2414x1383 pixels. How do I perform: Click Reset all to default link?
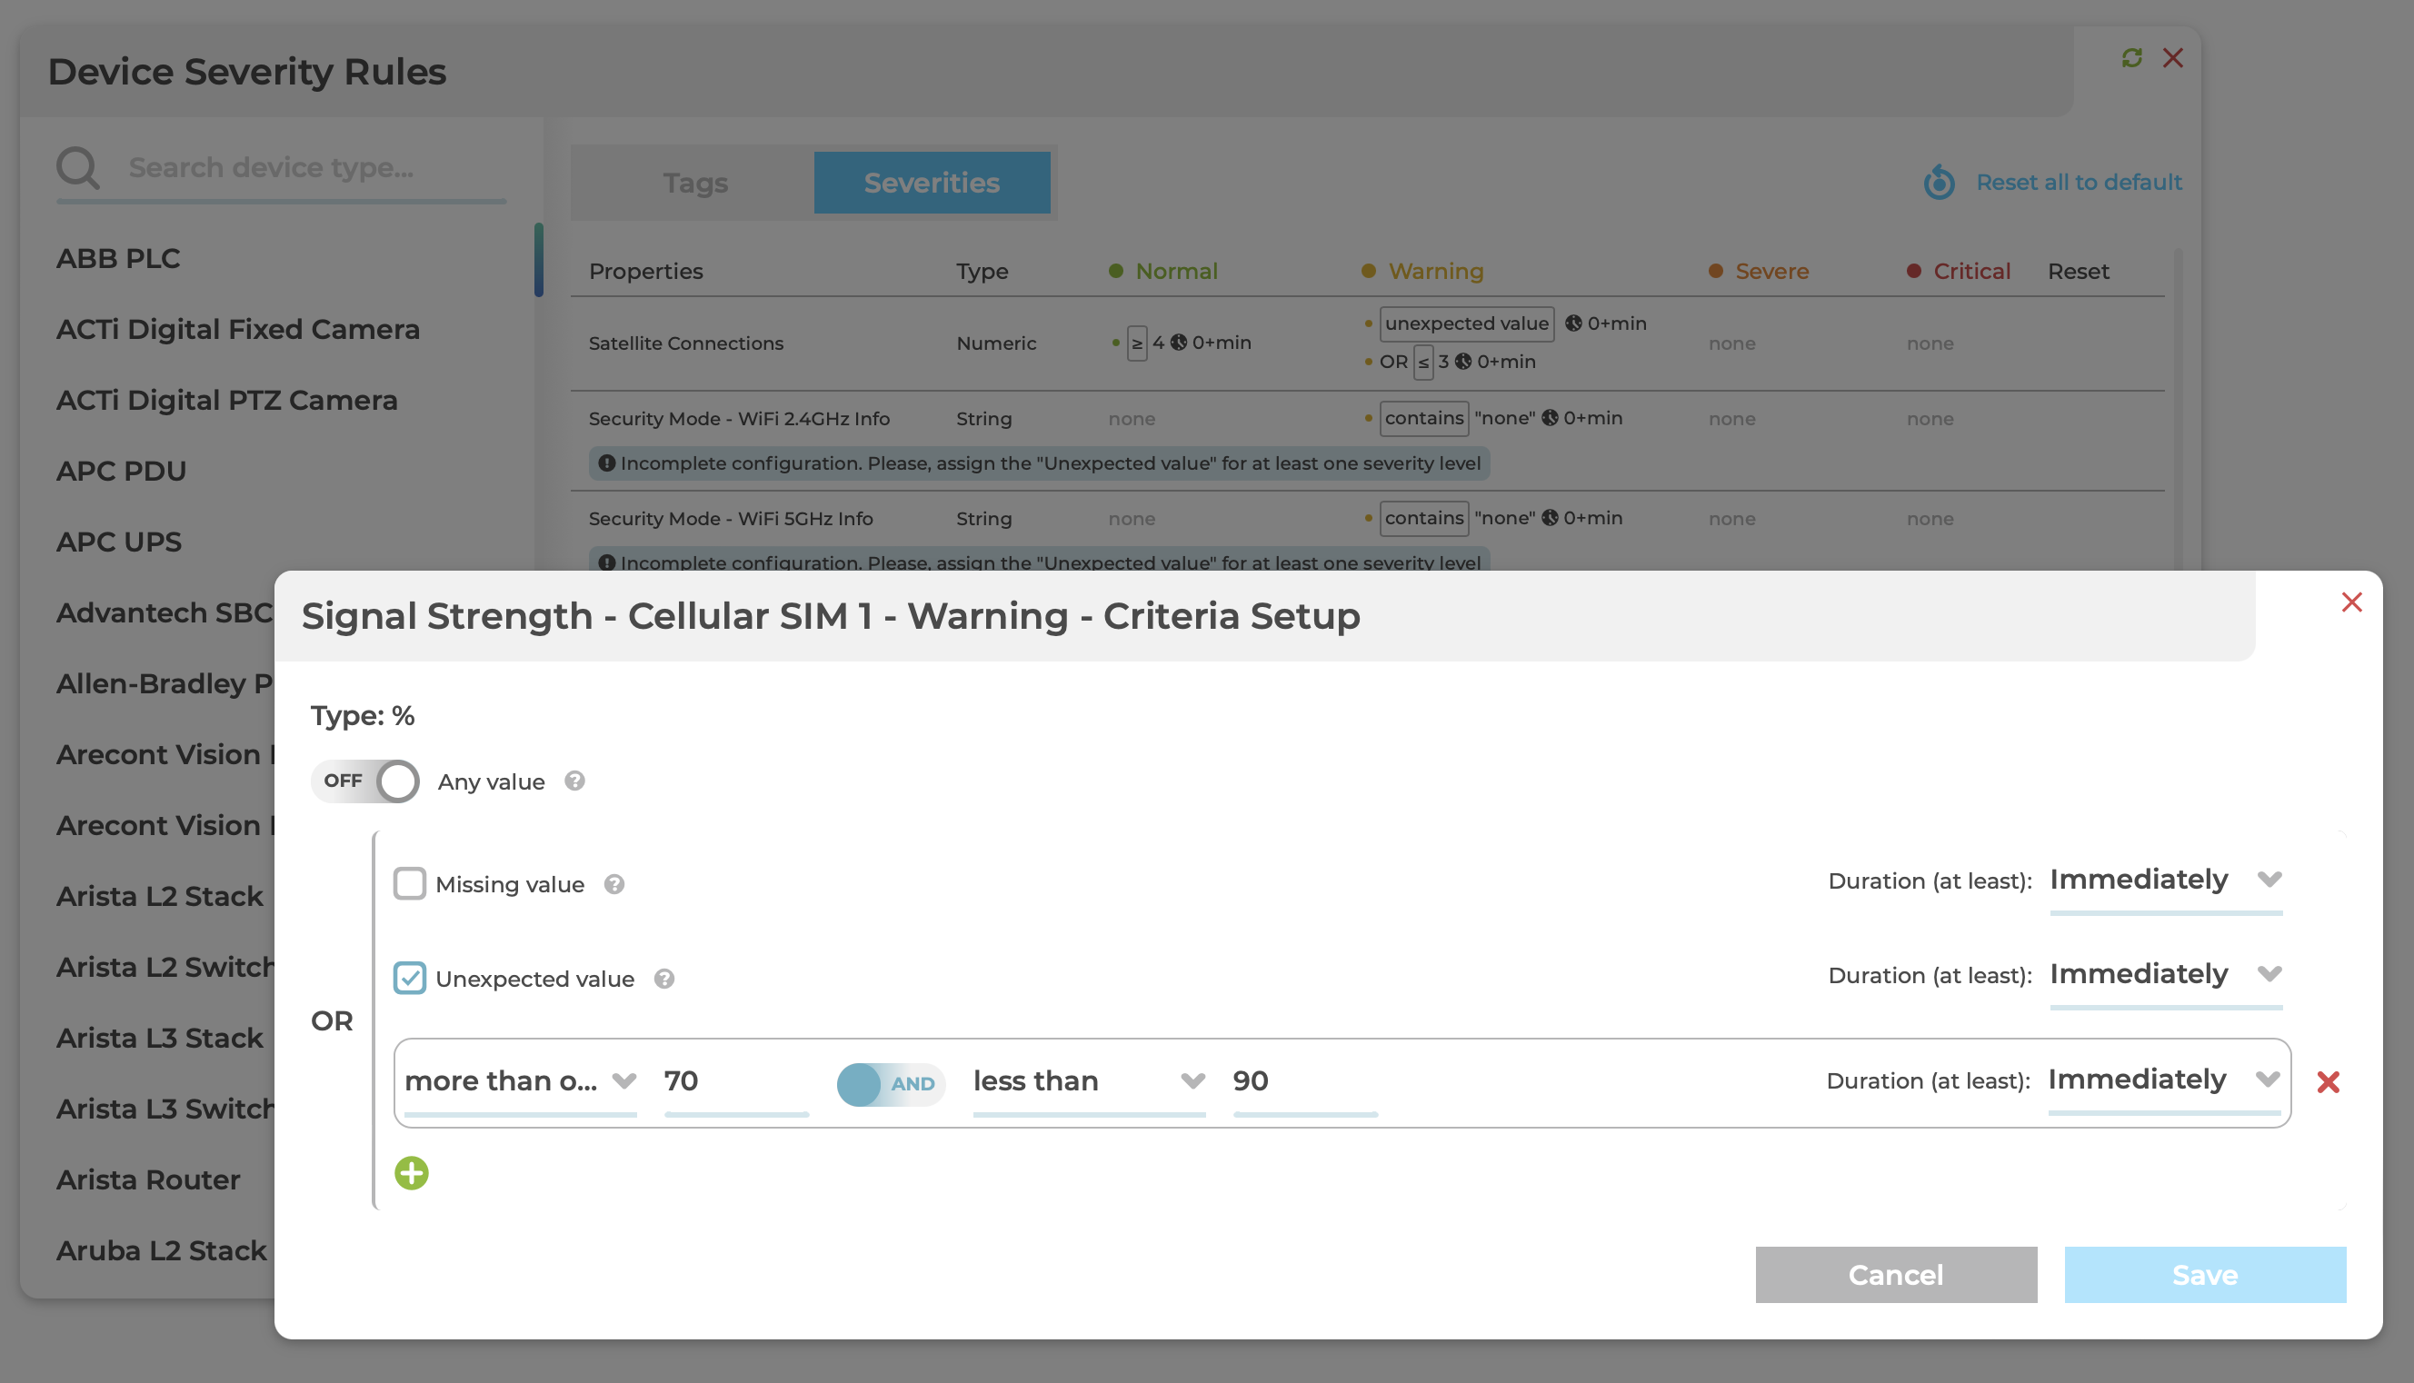[x=2079, y=183]
